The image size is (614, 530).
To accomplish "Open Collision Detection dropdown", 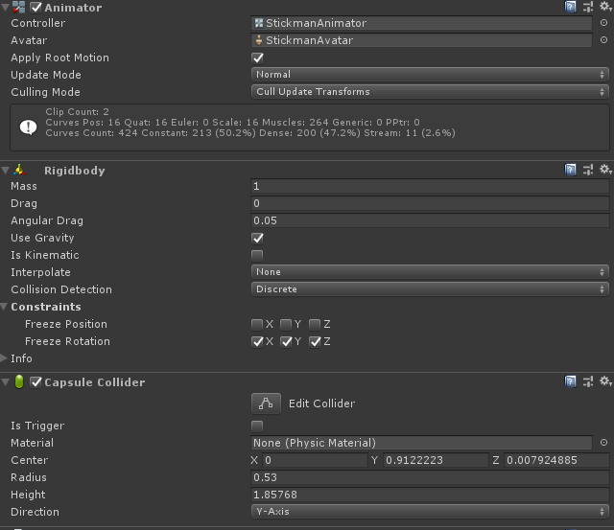I will click(x=430, y=289).
